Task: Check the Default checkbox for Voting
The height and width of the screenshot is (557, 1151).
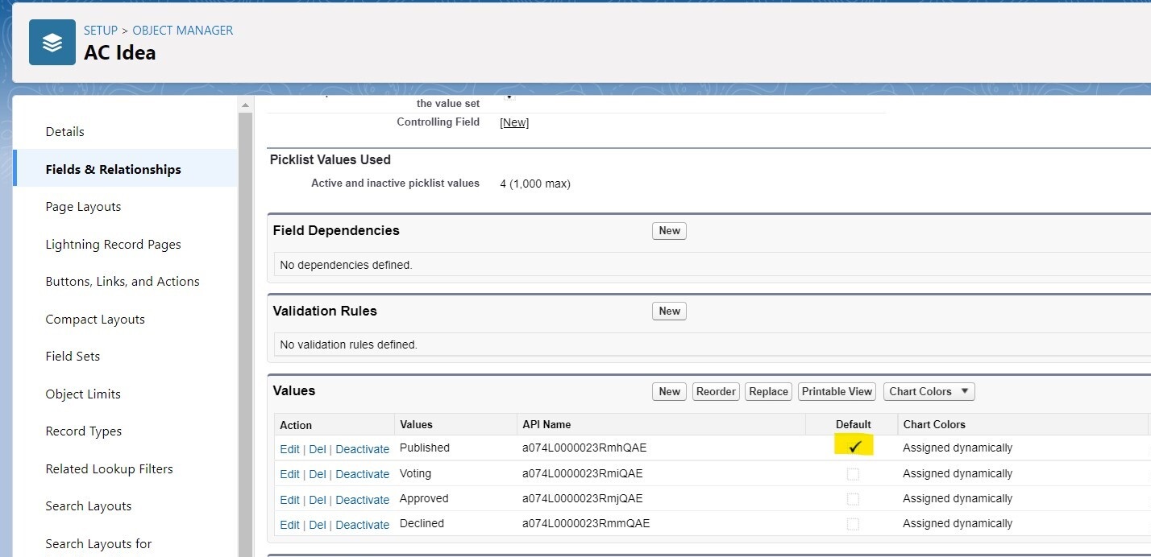Action: coord(853,474)
